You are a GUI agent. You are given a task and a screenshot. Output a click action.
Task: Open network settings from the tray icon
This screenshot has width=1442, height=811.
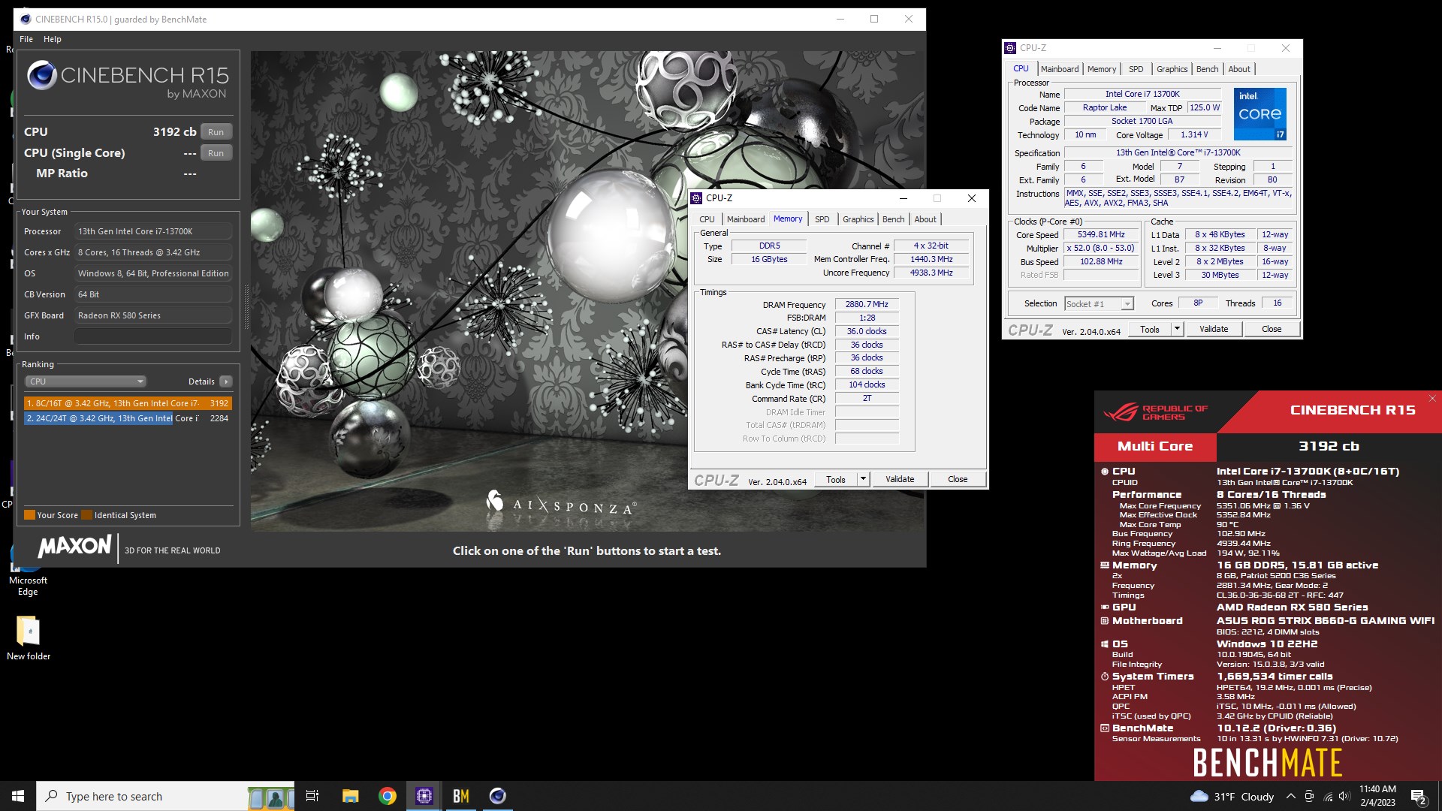[x=1327, y=796]
